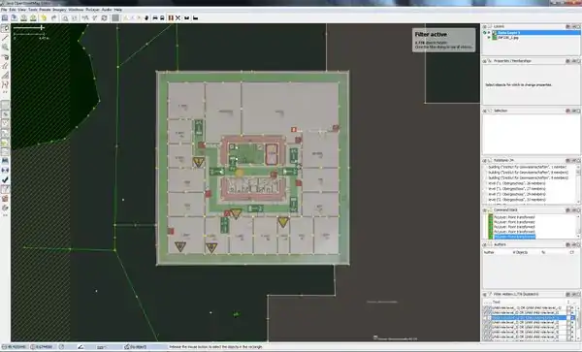
Task: Open the Tools menu
Action: point(33,10)
